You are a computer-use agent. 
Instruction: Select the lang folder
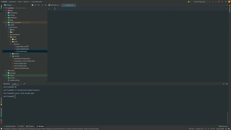point(11,20)
